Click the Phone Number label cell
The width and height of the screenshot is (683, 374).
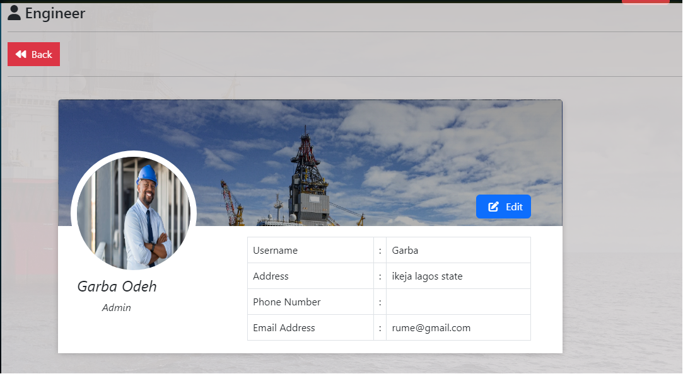tap(310, 302)
